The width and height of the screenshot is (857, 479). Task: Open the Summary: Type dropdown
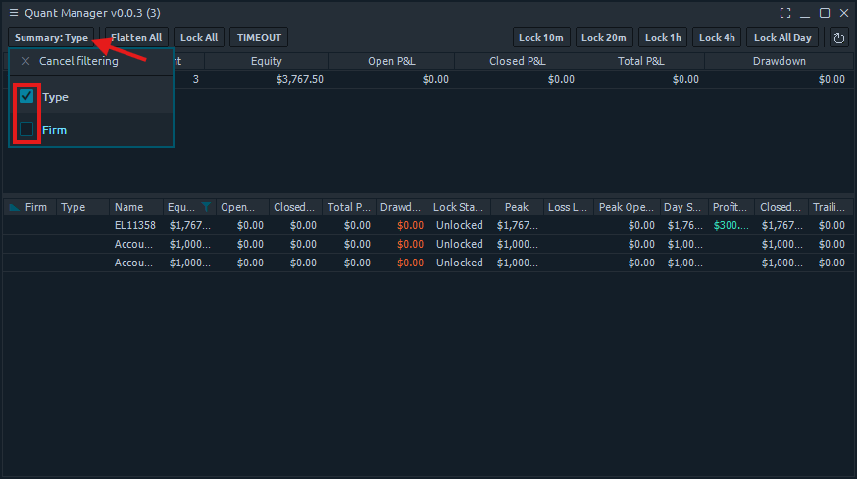[52, 38]
